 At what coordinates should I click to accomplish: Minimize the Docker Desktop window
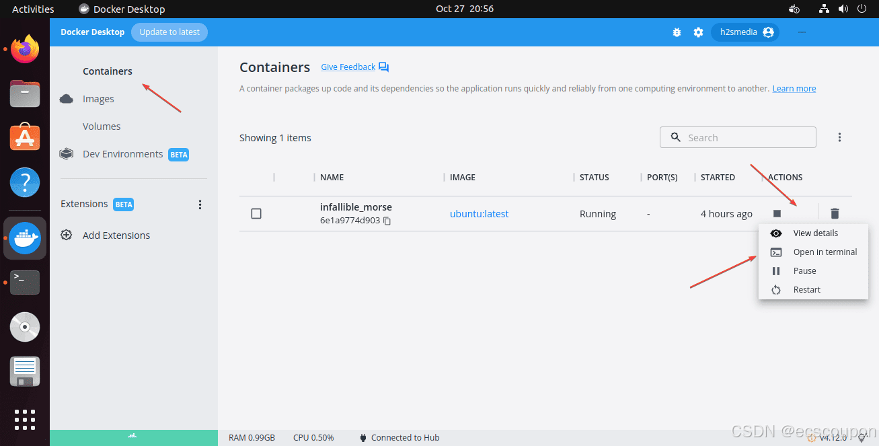(x=802, y=32)
